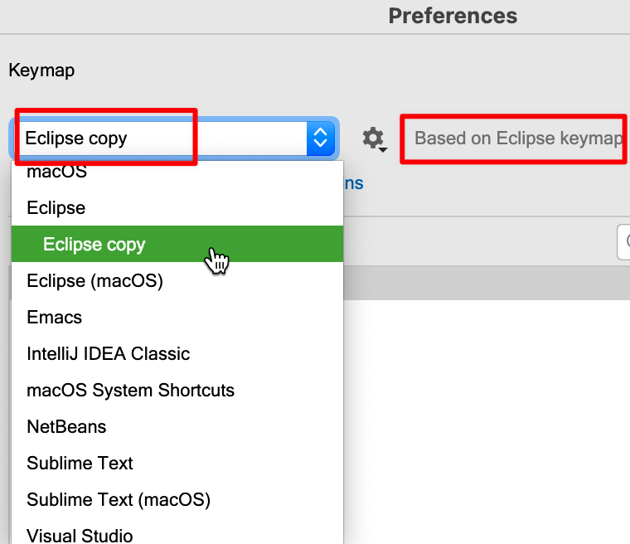The height and width of the screenshot is (544, 630).
Task: Choose the highlighted Eclipse copy list entry
Action: coord(94,245)
